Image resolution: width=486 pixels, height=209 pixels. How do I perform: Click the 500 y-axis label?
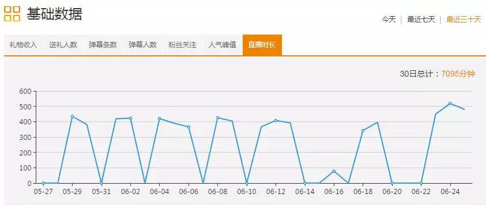[25, 107]
